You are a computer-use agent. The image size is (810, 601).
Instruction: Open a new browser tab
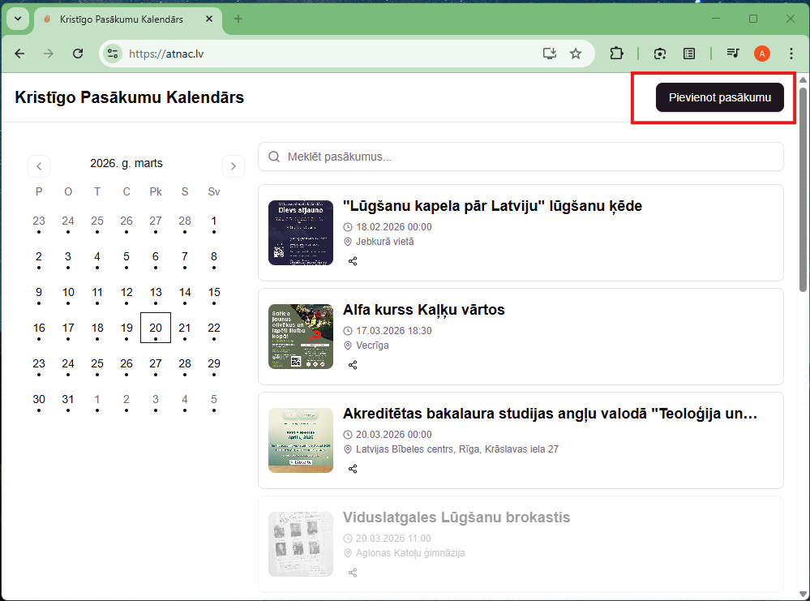238,19
